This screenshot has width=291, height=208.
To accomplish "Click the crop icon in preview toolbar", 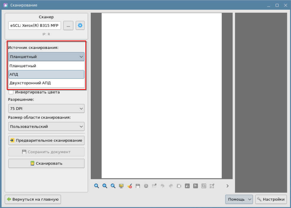I will click(204, 186).
